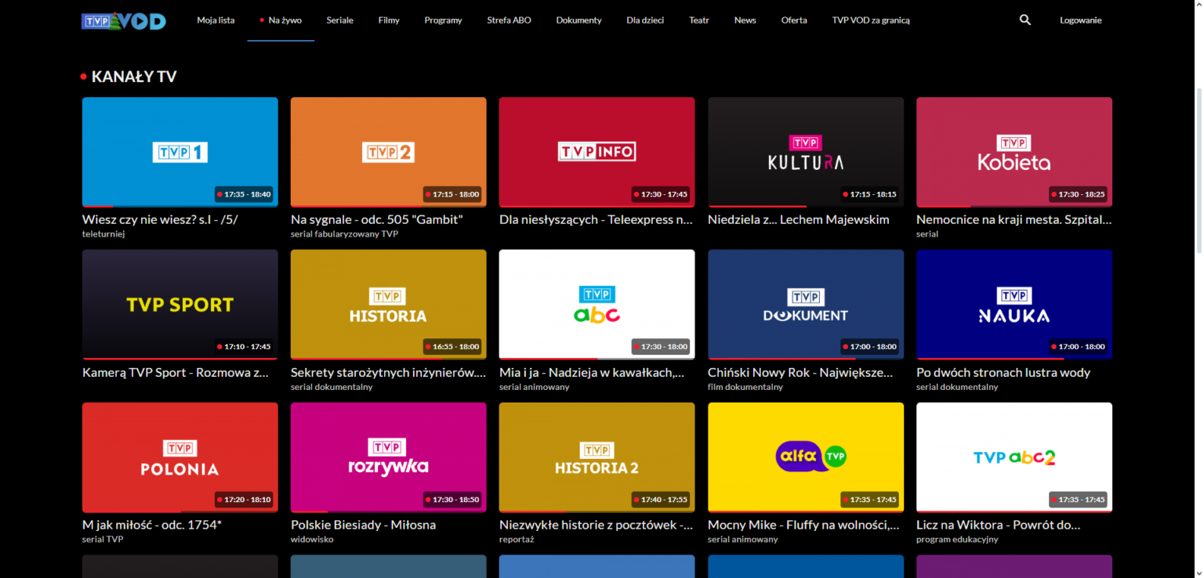
Task: Open the TVP Sport live channel
Action: [180, 304]
